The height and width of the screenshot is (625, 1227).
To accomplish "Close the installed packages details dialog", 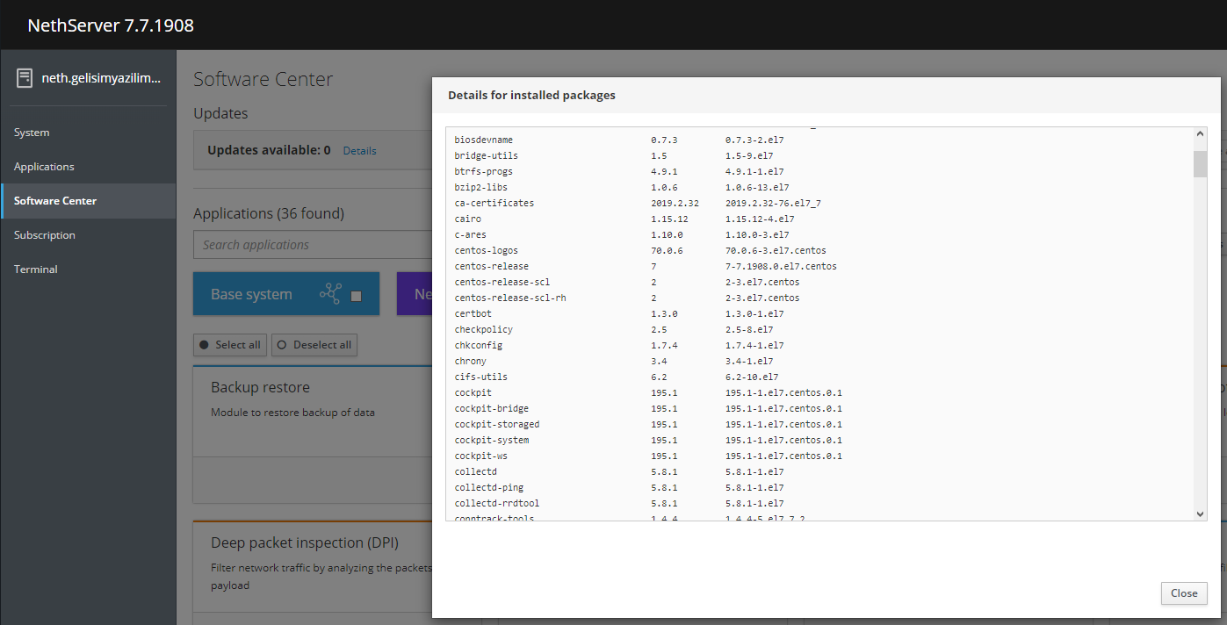I will point(1183,593).
